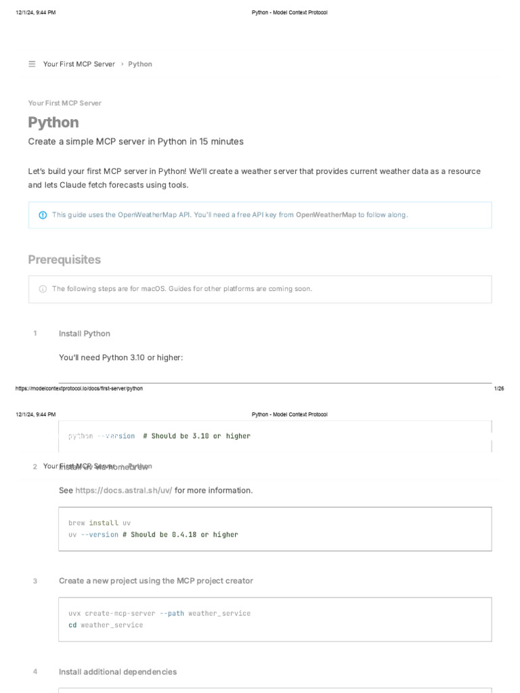Select the 'Python' breadcrumb item
The image size is (520, 693).
140,64
